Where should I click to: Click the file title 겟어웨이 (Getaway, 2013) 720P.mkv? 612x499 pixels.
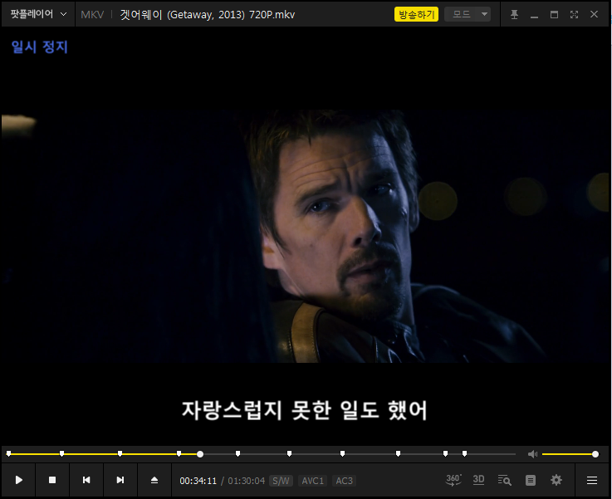point(208,15)
